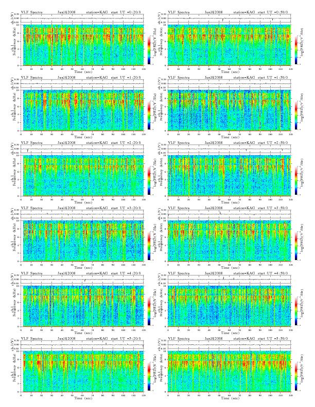Click the PSD color bar of UT 1:50:0 plot
The height and width of the screenshot is (407, 315).
coord(296,115)
